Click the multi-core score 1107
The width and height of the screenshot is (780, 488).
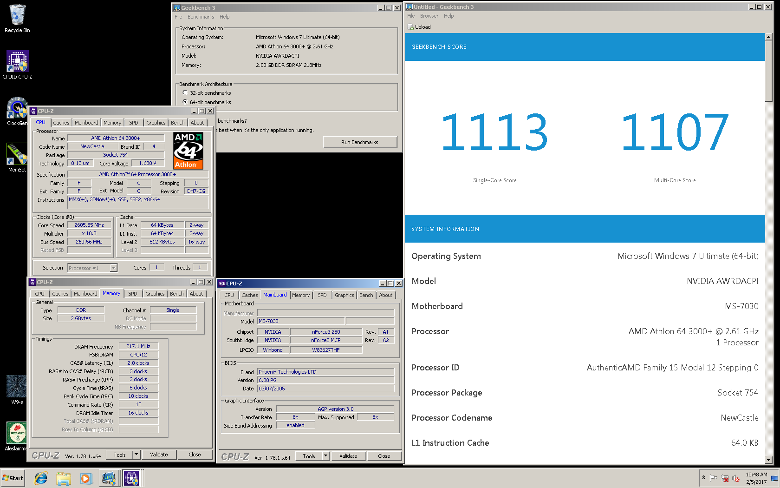pos(675,132)
